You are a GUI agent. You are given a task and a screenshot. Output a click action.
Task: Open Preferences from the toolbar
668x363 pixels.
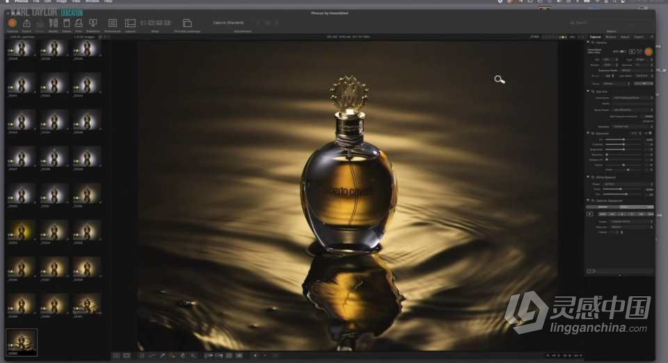click(113, 23)
